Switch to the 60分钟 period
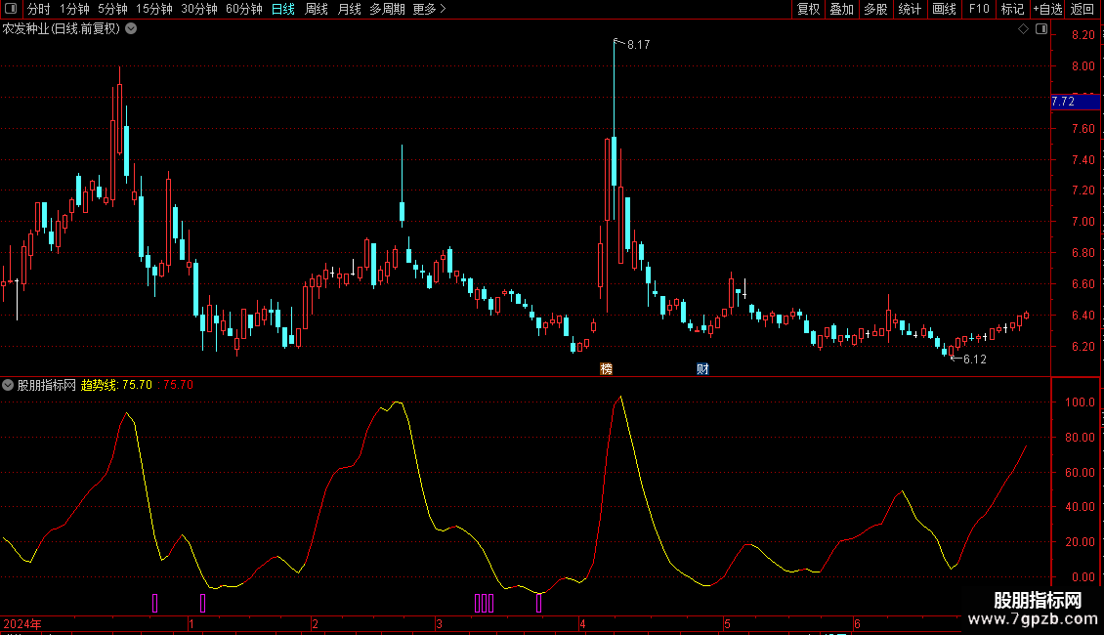The width and height of the screenshot is (1104, 635). click(x=244, y=9)
